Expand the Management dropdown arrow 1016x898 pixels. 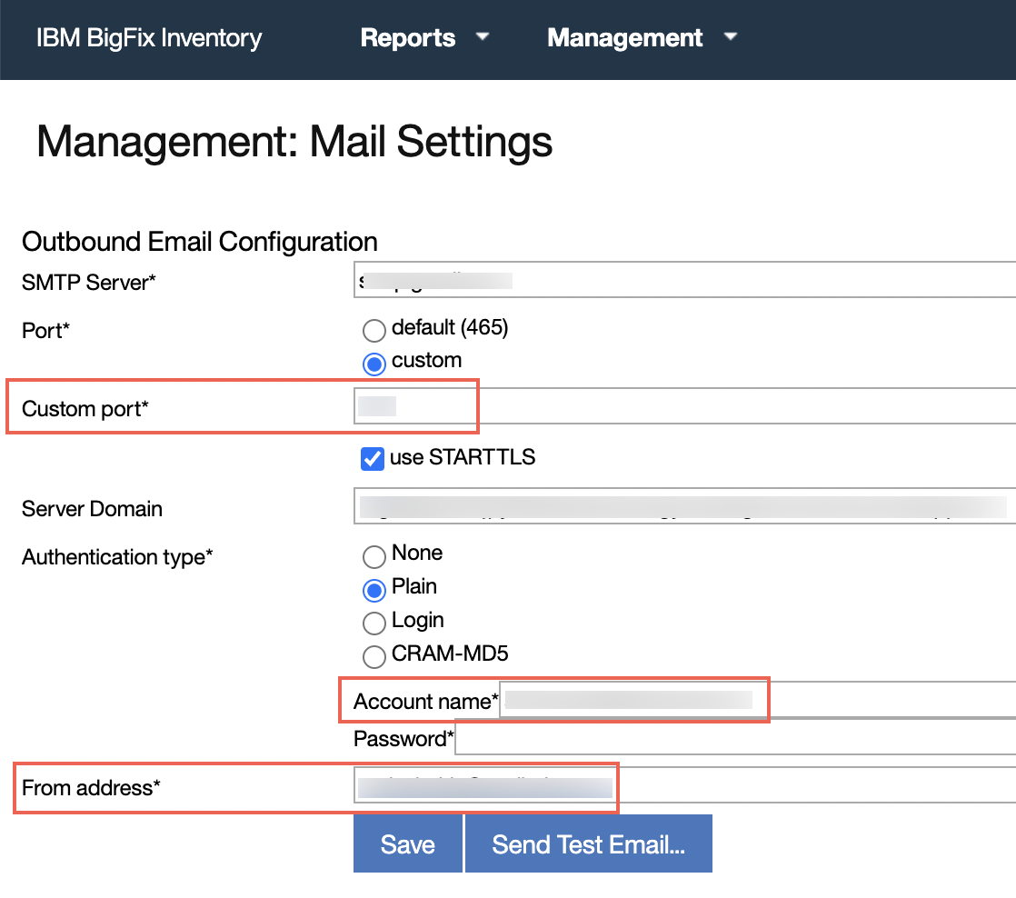pyautogui.click(x=731, y=36)
